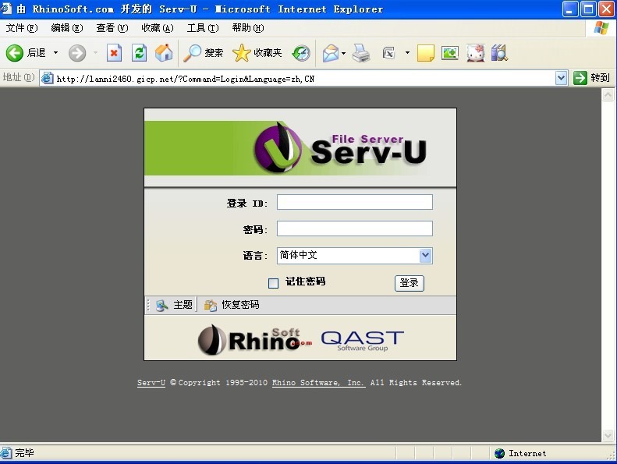Click the Internet zone globe icon

tap(499, 453)
